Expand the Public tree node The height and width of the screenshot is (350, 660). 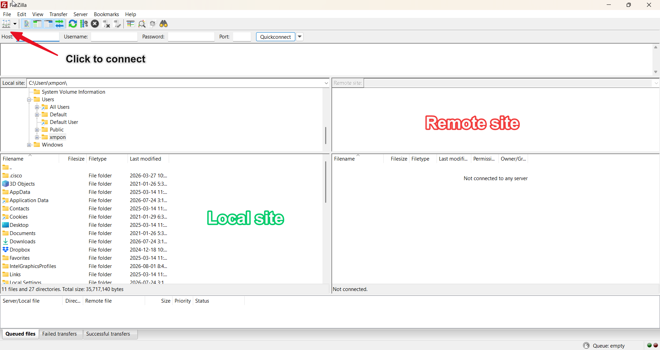(37, 130)
